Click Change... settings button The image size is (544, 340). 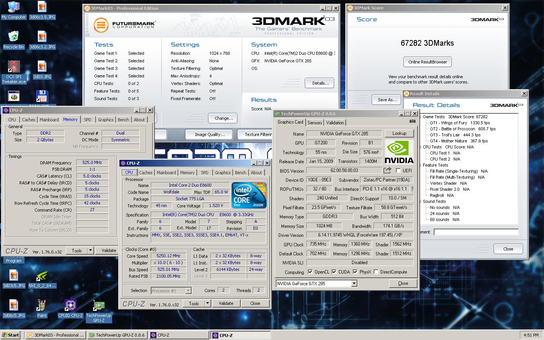[224, 118]
